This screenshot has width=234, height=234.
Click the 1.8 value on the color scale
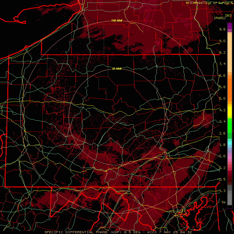click(222, 145)
